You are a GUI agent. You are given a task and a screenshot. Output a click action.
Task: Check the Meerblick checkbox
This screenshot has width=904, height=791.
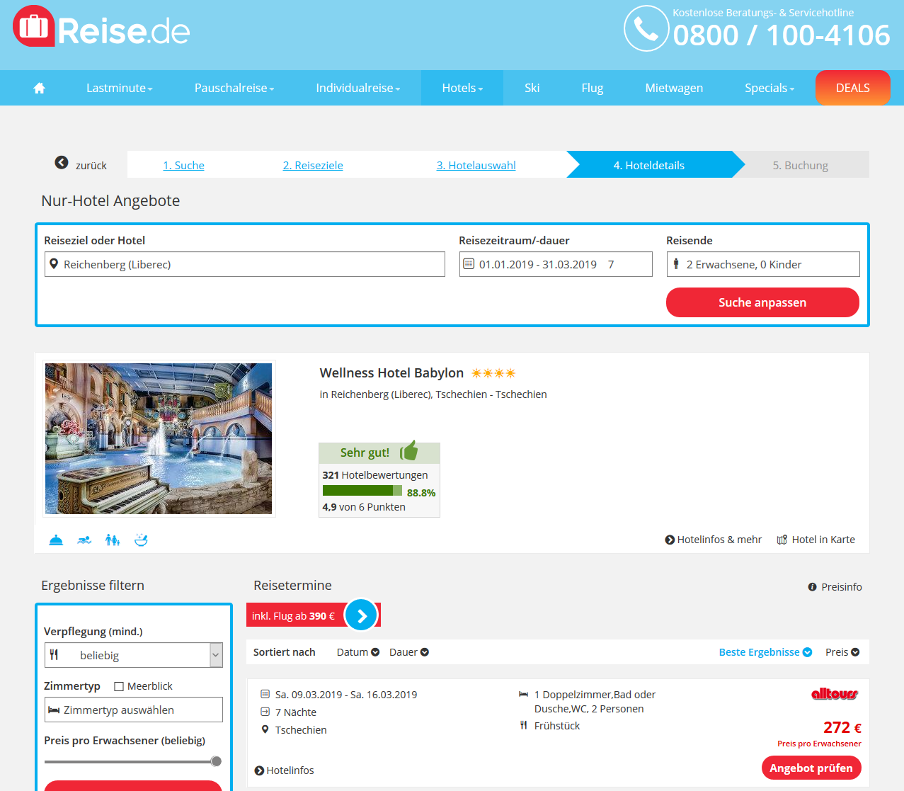pos(119,686)
